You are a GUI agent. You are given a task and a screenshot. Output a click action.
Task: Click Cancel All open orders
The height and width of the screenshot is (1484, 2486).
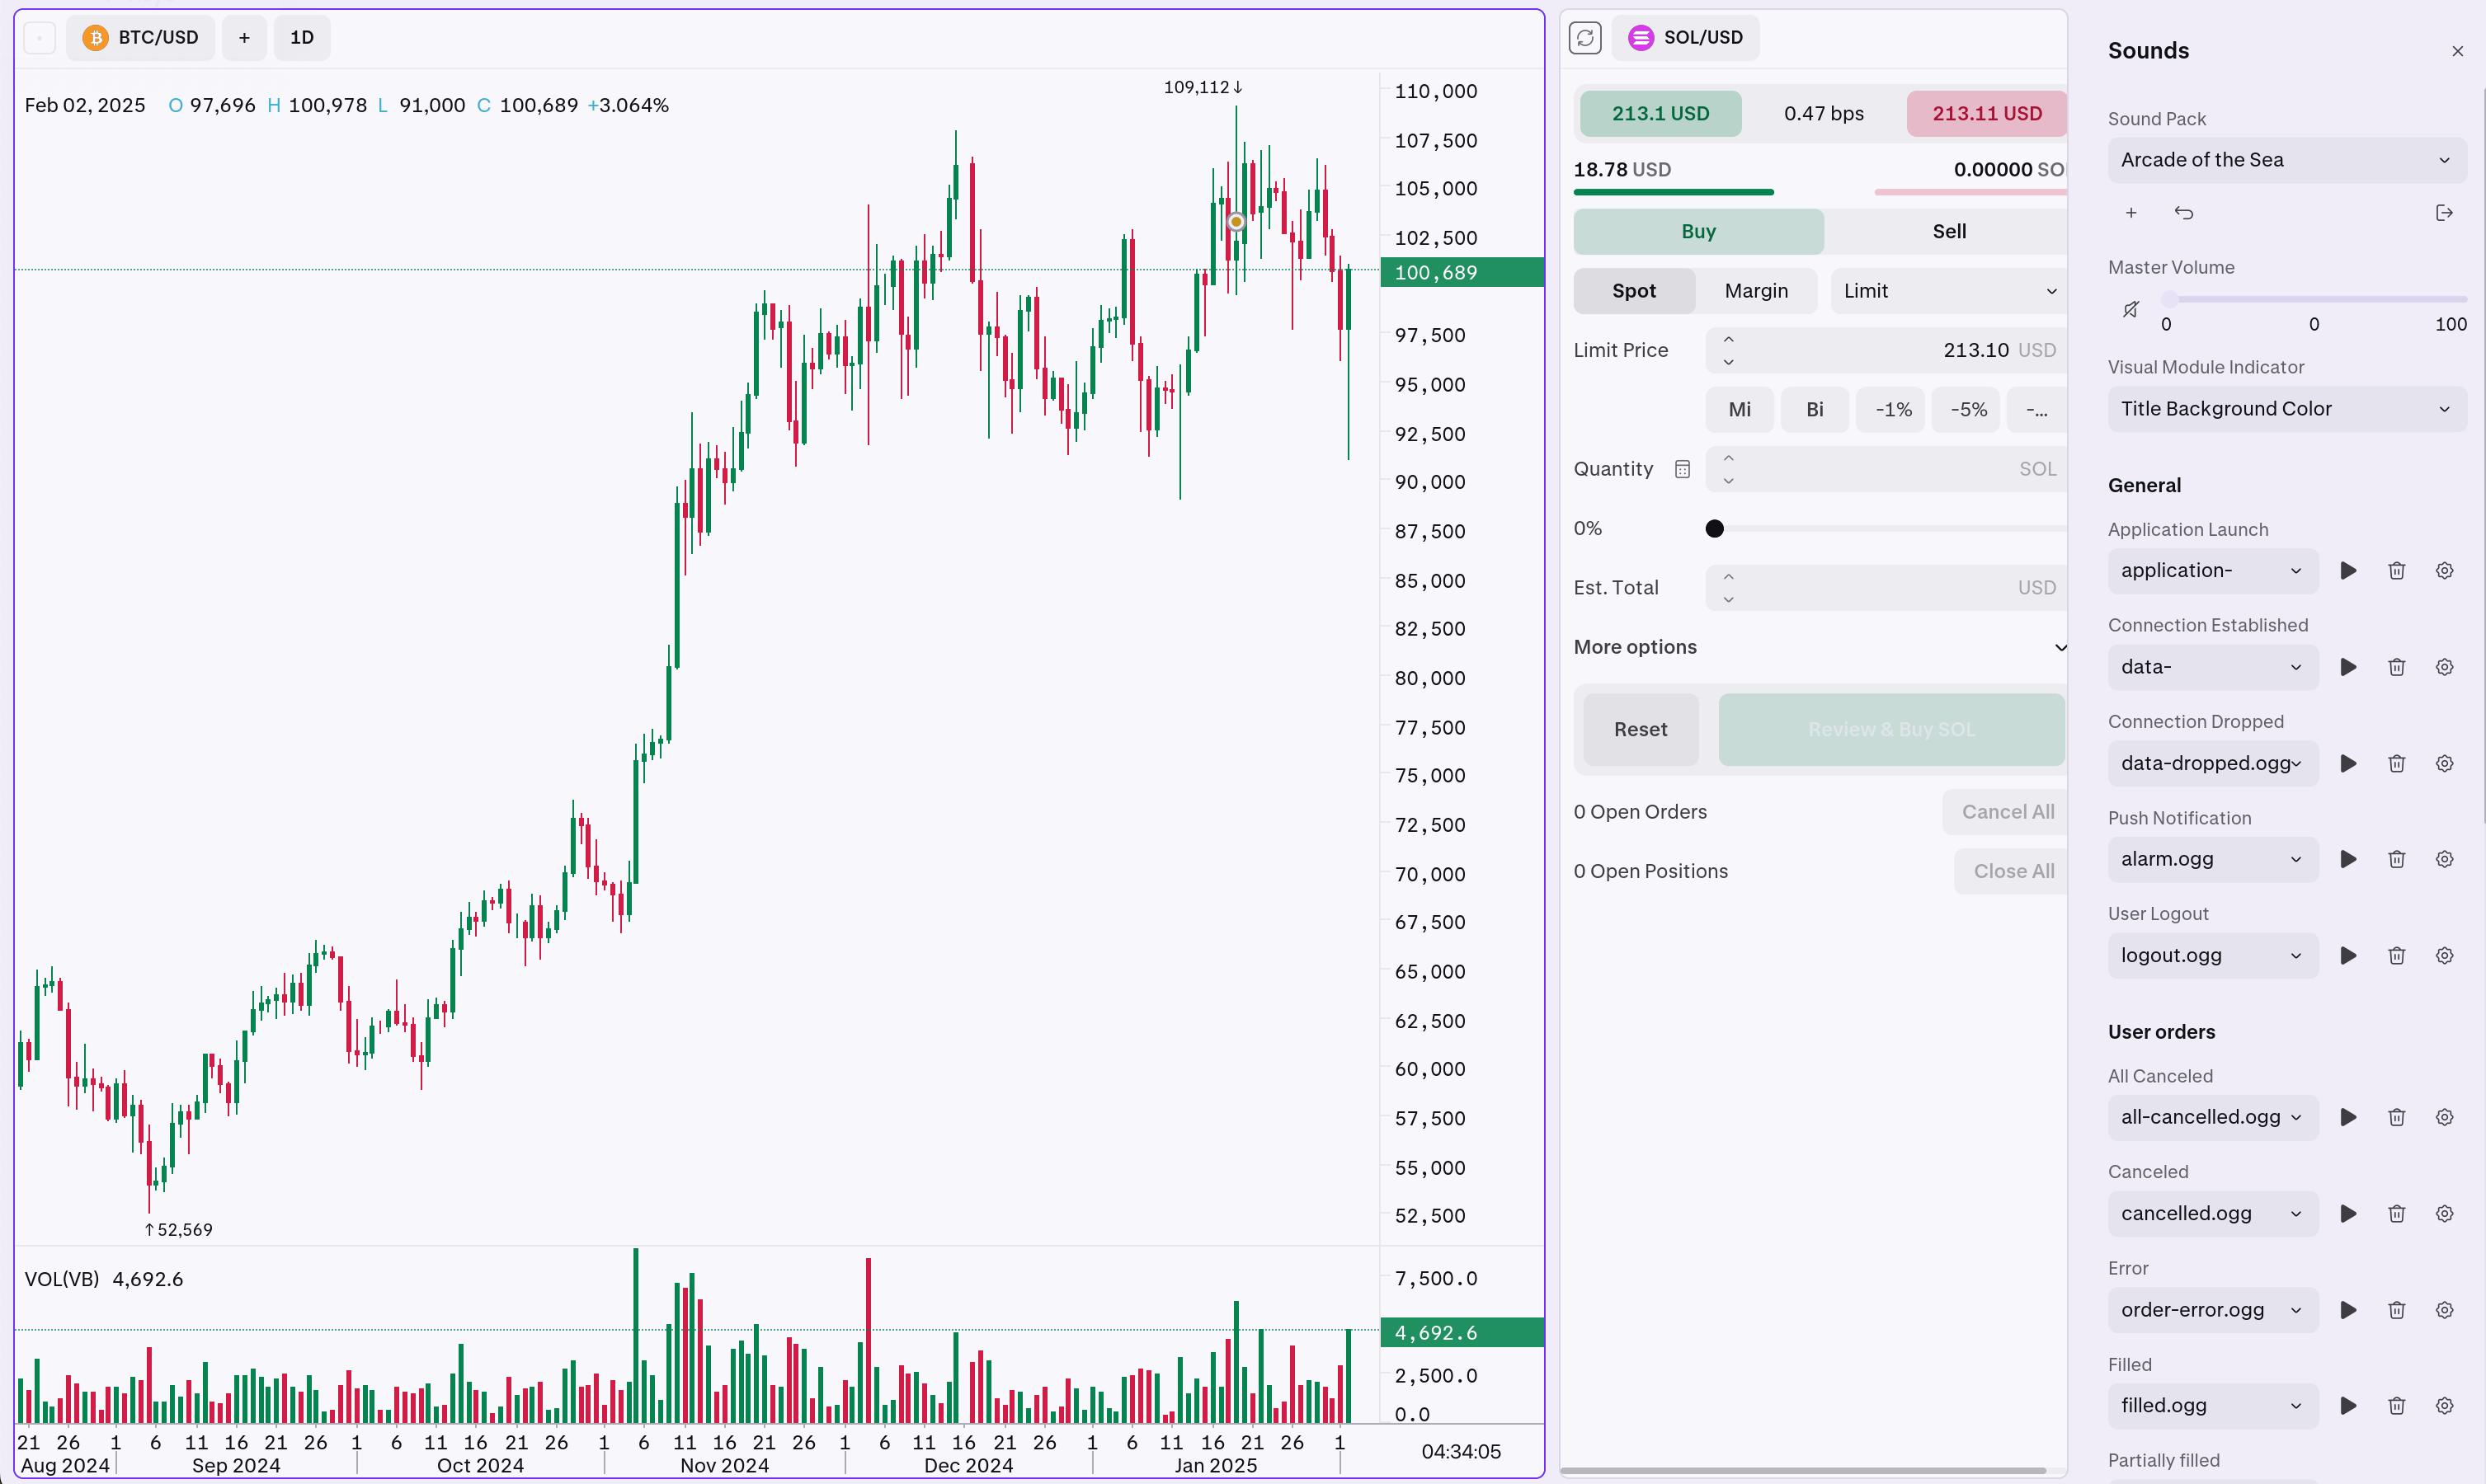[2007, 811]
